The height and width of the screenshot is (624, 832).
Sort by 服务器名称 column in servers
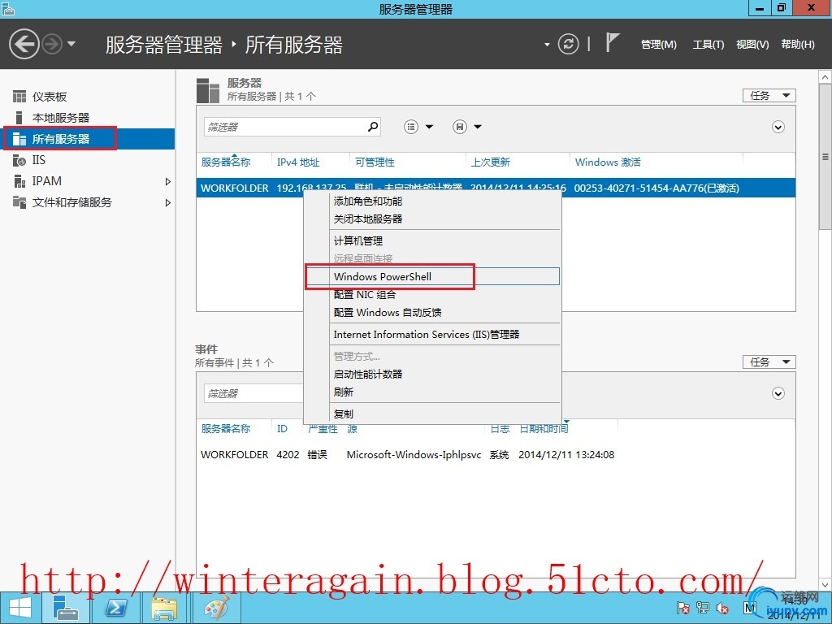[x=226, y=162]
